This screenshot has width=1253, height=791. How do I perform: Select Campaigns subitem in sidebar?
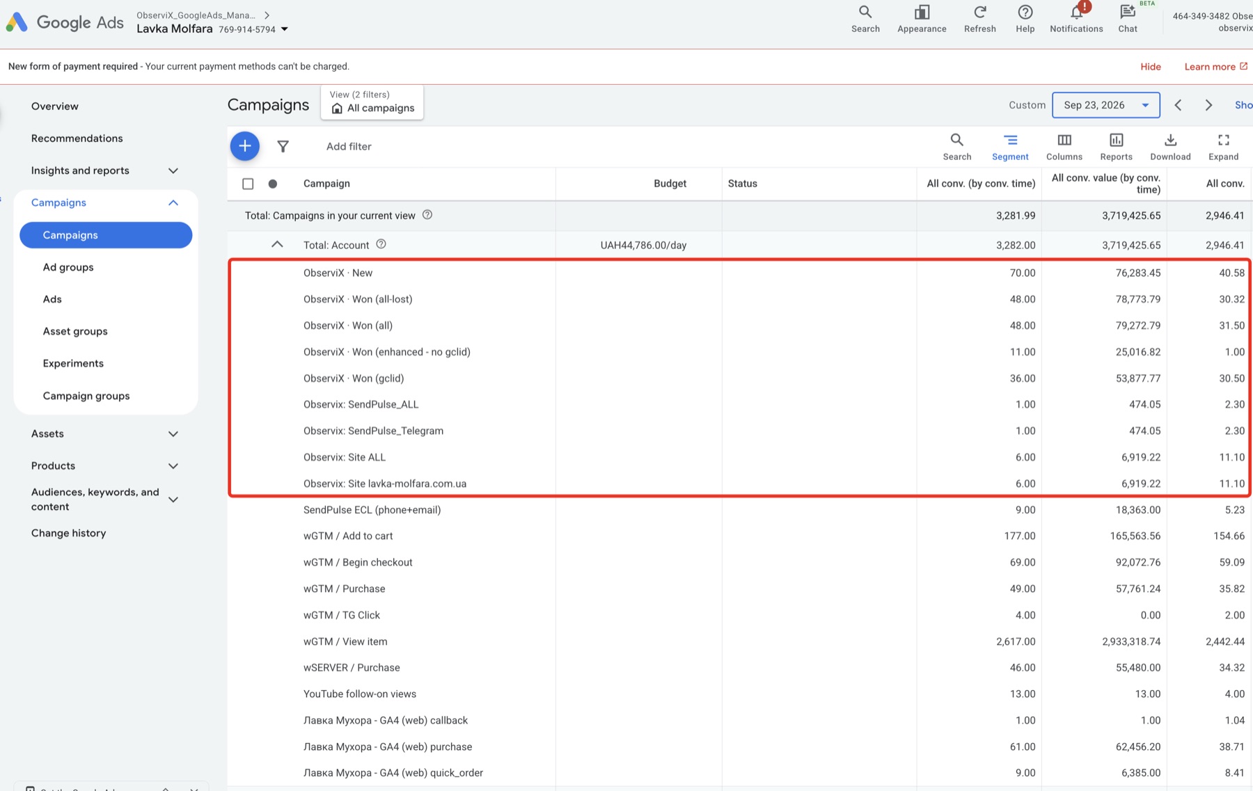point(106,235)
